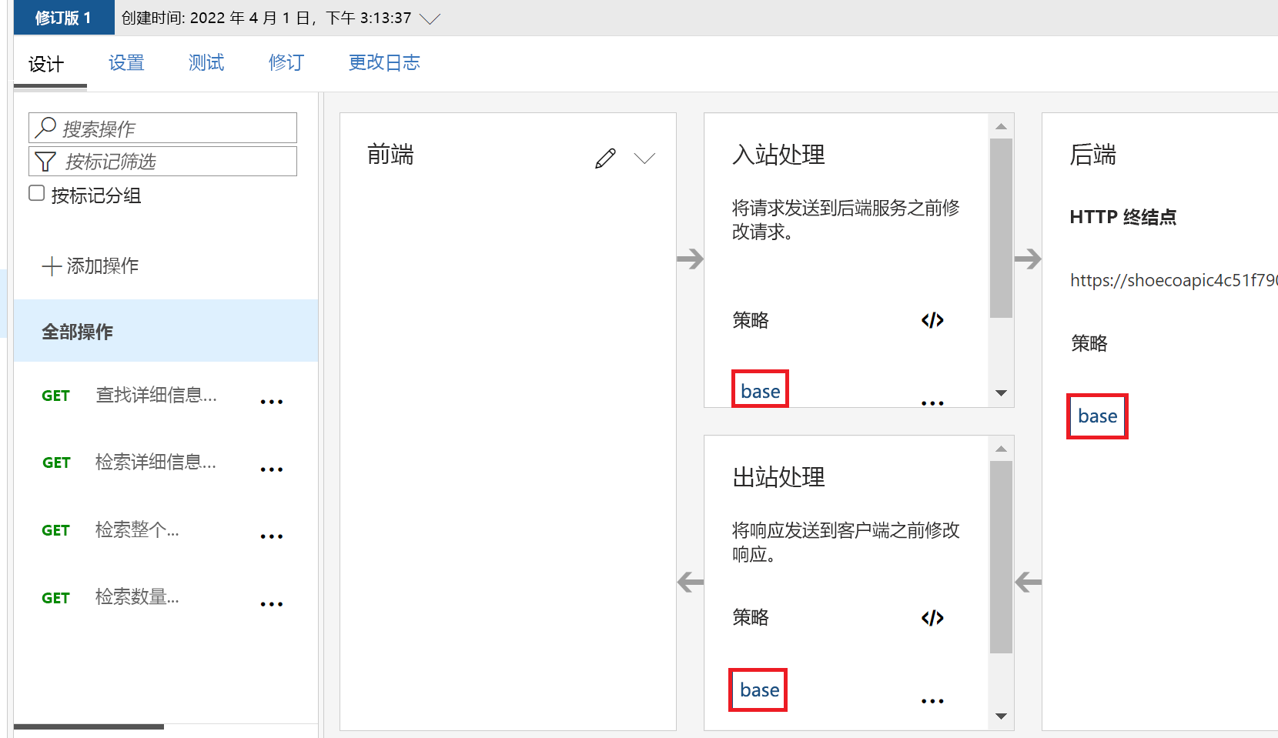The image size is (1278, 738).
Task: Click scroll down arrow in 入站处理 panel
Action: pyautogui.click(x=1001, y=392)
